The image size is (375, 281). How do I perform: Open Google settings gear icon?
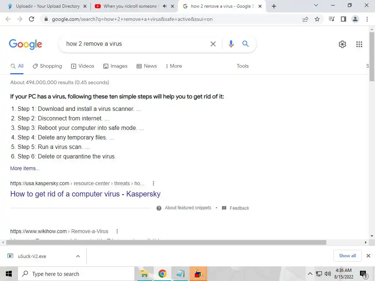(342, 44)
